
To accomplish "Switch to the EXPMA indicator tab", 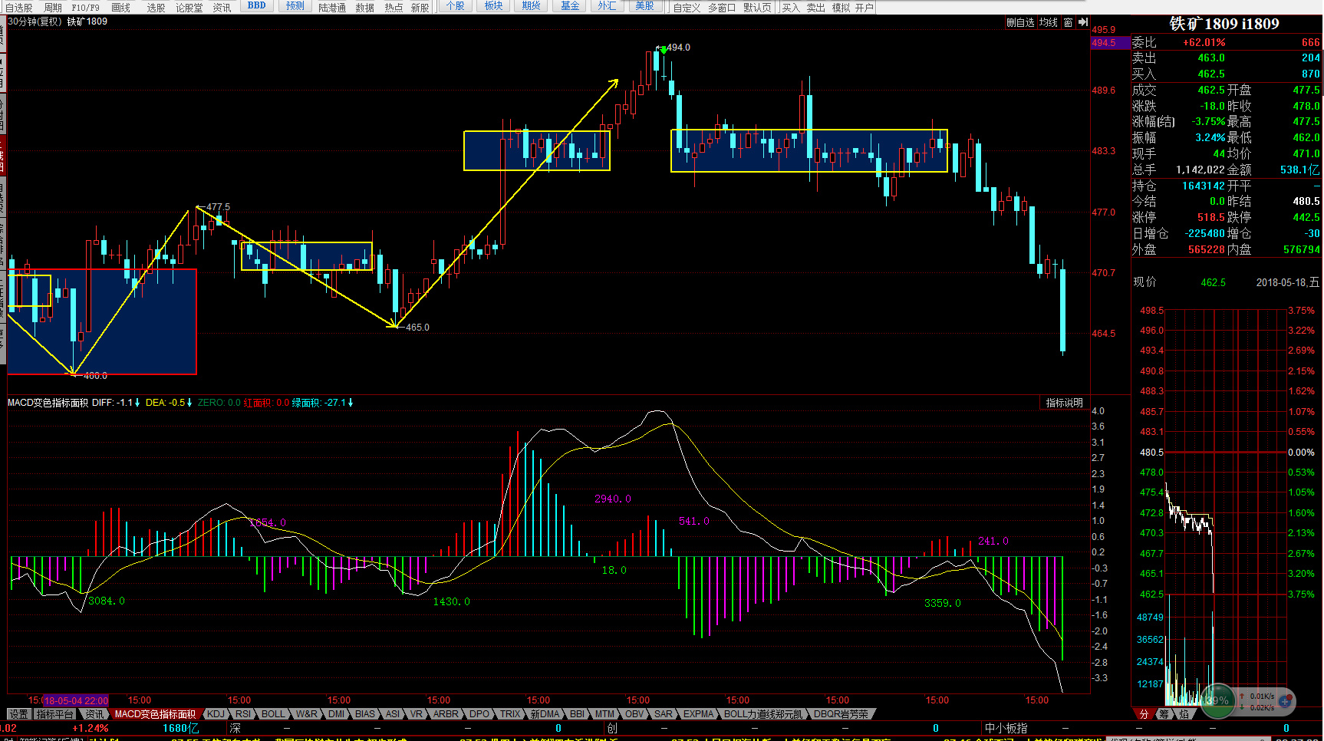I will [699, 714].
